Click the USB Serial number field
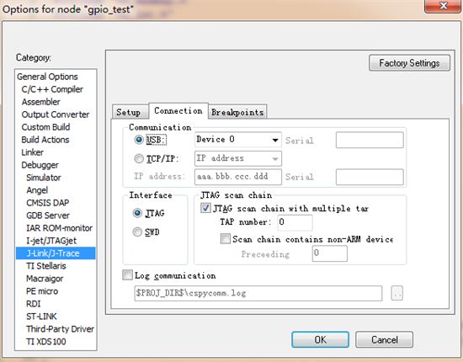 (370, 140)
